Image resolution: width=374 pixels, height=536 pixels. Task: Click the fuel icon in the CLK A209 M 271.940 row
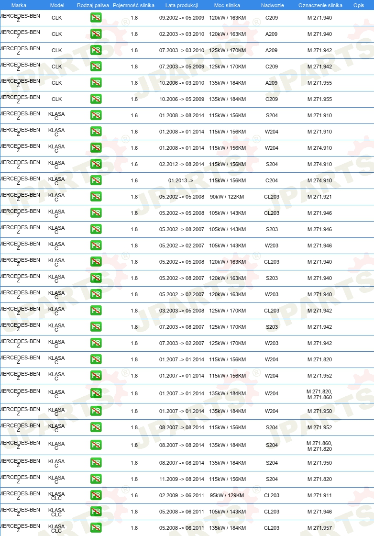[96, 34]
